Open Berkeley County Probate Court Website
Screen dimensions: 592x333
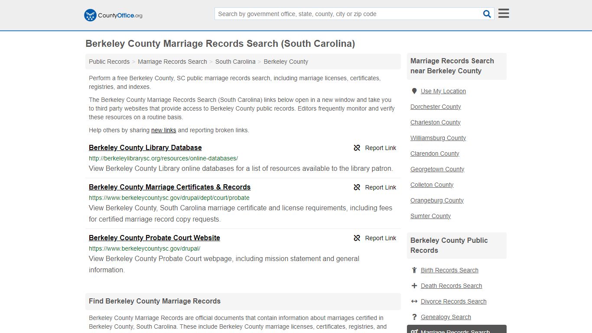tap(154, 238)
